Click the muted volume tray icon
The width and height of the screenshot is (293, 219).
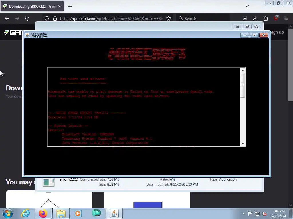[x=264, y=214]
